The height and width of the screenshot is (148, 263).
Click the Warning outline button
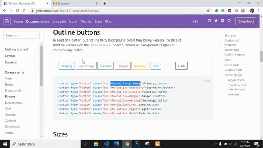(x=140, y=66)
